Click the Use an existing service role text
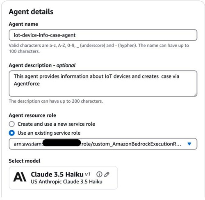The width and height of the screenshot is (205, 200). click(x=49, y=133)
